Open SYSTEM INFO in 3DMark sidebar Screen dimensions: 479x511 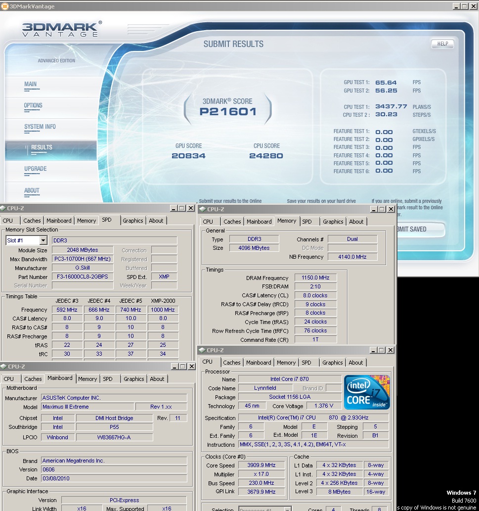pyautogui.click(x=40, y=127)
